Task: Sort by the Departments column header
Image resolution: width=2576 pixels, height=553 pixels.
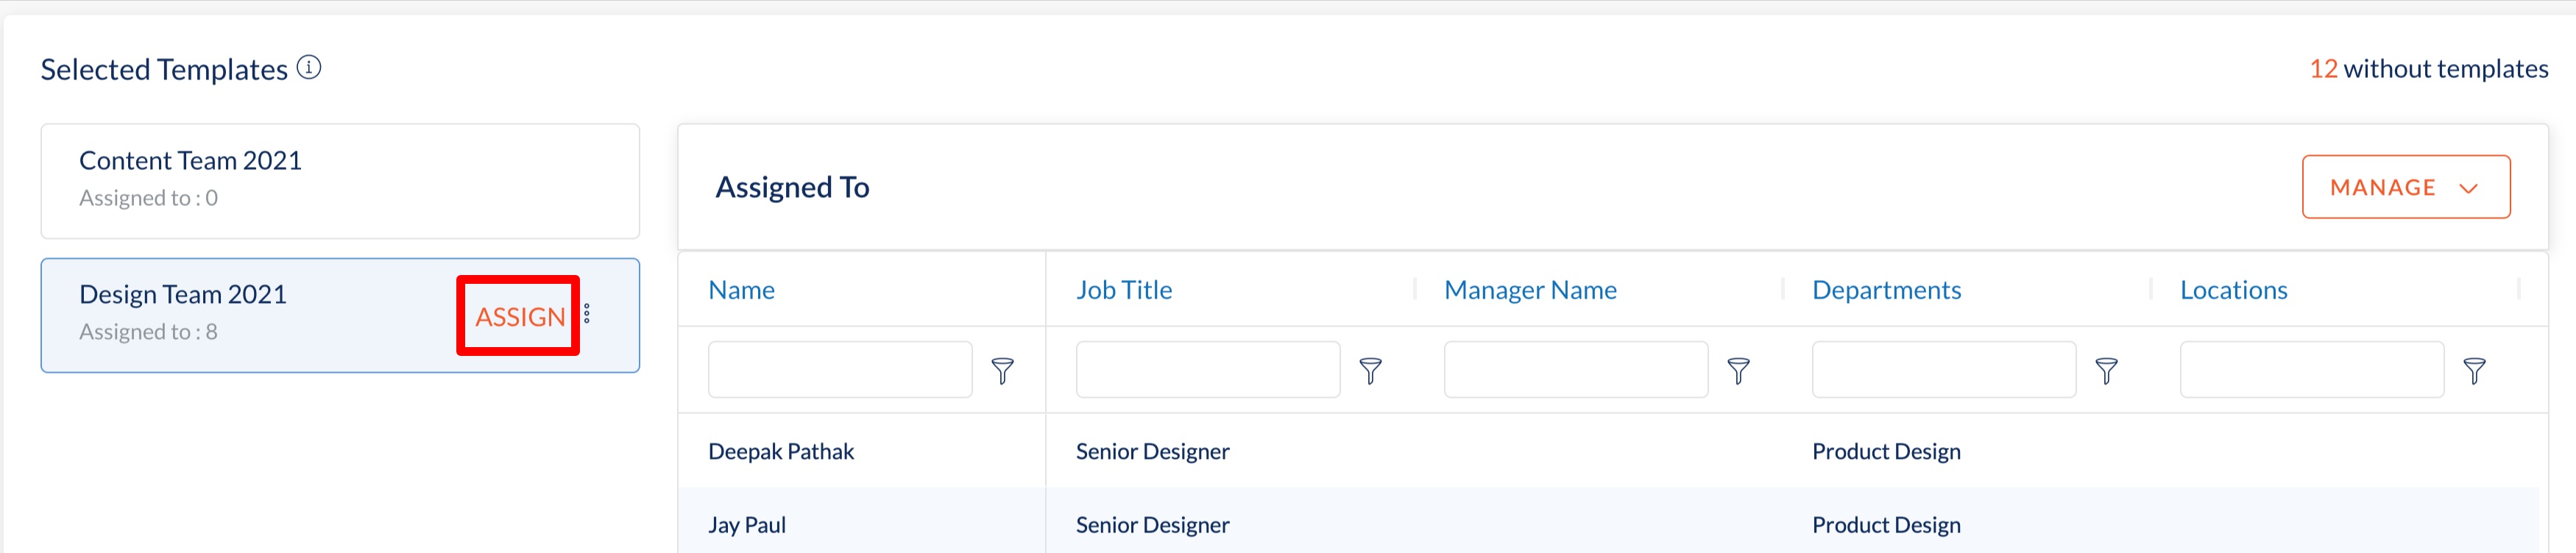Action: pyautogui.click(x=1886, y=290)
